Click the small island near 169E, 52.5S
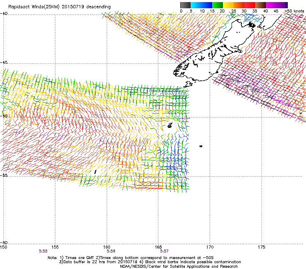 201,146
